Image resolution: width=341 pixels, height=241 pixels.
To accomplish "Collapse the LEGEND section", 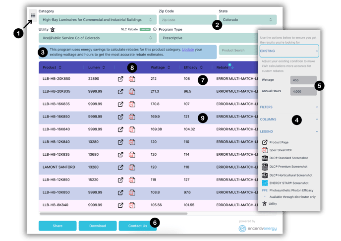I will click(289, 131).
